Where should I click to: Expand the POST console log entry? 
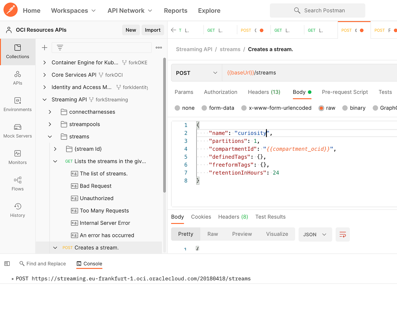point(13,279)
